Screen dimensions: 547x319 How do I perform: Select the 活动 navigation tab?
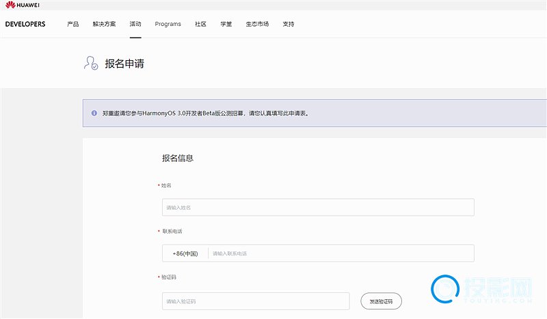pos(135,24)
